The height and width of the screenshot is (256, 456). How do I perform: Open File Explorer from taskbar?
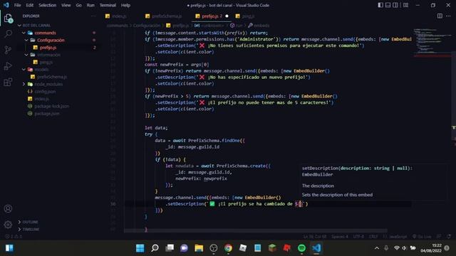click(199, 248)
